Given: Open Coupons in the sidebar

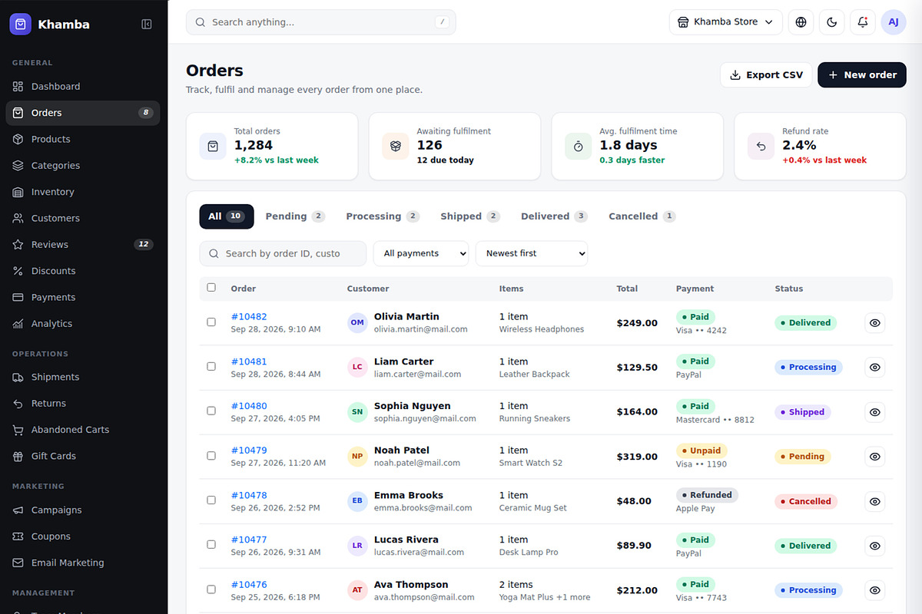Looking at the screenshot, I should coord(83,536).
